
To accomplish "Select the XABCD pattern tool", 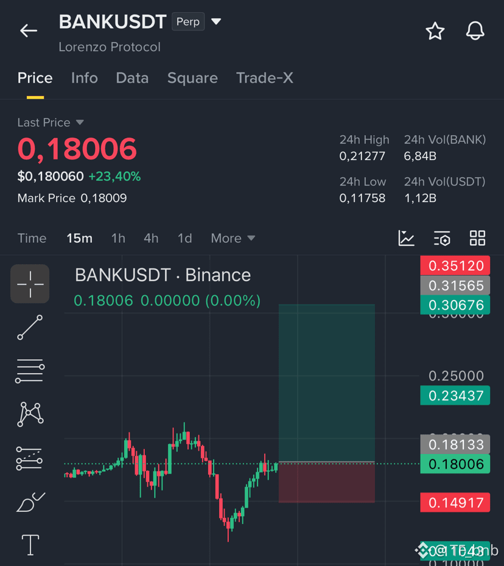I will (x=30, y=414).
